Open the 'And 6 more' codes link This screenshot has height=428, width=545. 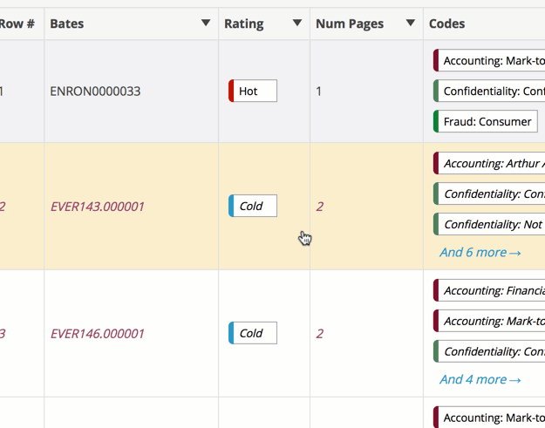(x=480, y=252)
